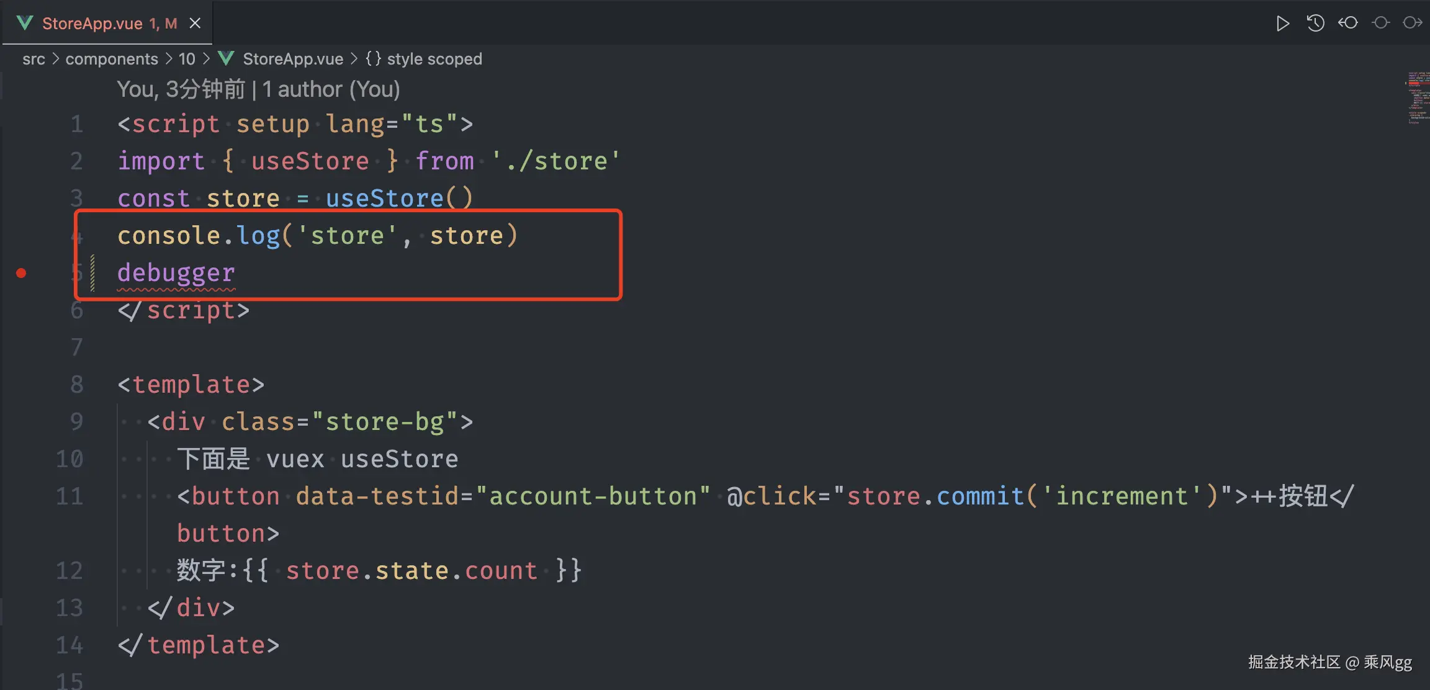Open the src breadcrumb dropdown

click(34, 59)
